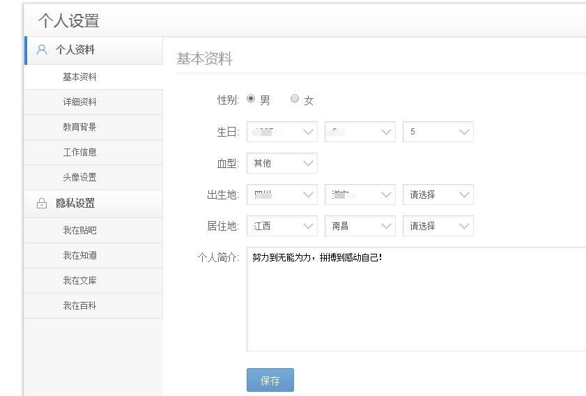
Task: Click the 男 label text
Action: coord(265,100)
